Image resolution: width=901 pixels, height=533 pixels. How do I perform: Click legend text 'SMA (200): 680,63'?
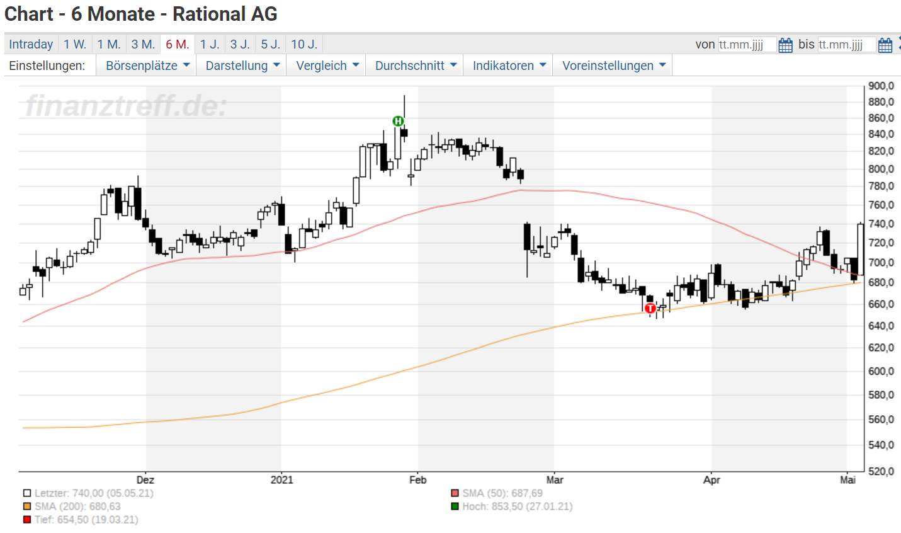pos(77,507)
